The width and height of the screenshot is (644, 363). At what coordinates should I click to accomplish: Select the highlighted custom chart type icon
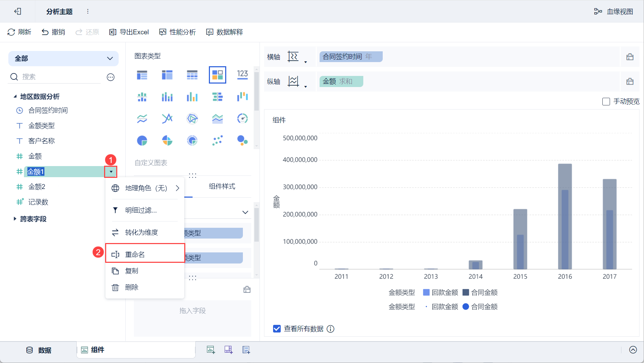(218, 75)
